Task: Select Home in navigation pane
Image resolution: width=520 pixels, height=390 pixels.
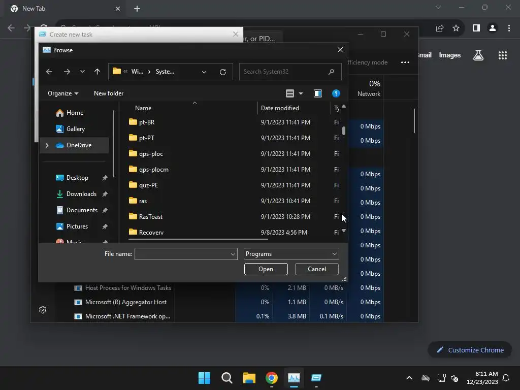Action: click(x=75, y=113)
